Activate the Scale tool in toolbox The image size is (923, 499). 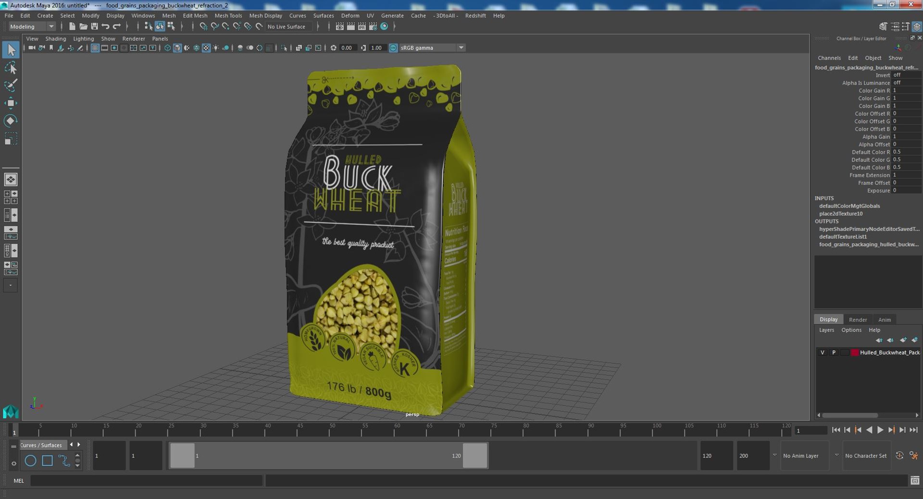[x=11, y=139]
